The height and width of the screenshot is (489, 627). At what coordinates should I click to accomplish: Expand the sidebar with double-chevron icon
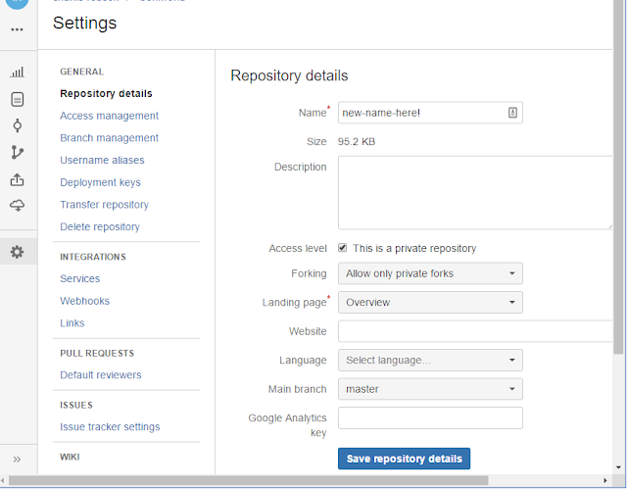pyautogui.click(x=17, y=459)
